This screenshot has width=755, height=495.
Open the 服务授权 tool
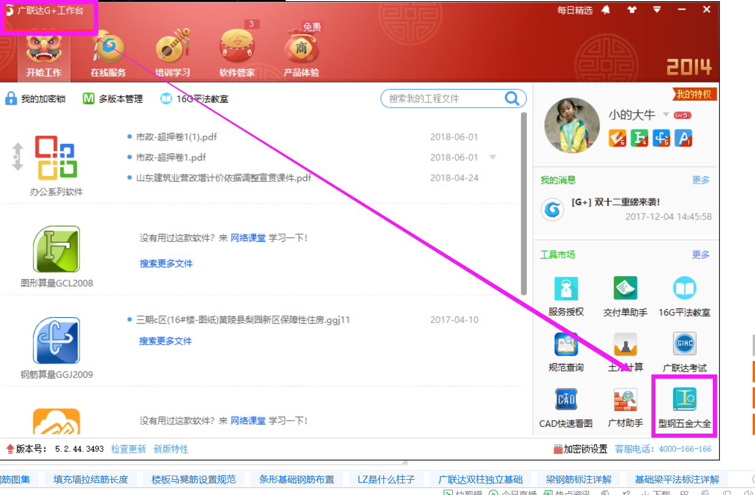point(566,297)
